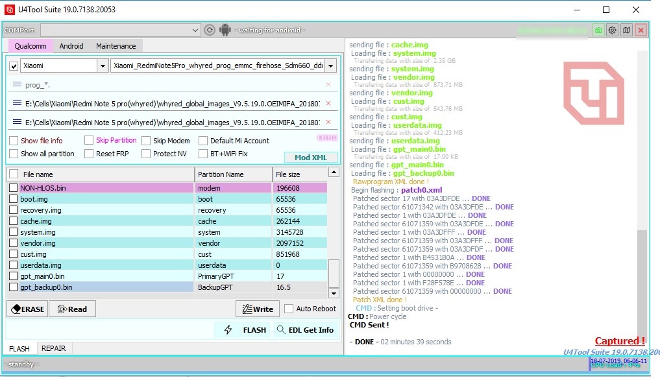This screenshot has width=660, height=380.
Task: Click the EDL Get Info button
Action: click(305, 330)
